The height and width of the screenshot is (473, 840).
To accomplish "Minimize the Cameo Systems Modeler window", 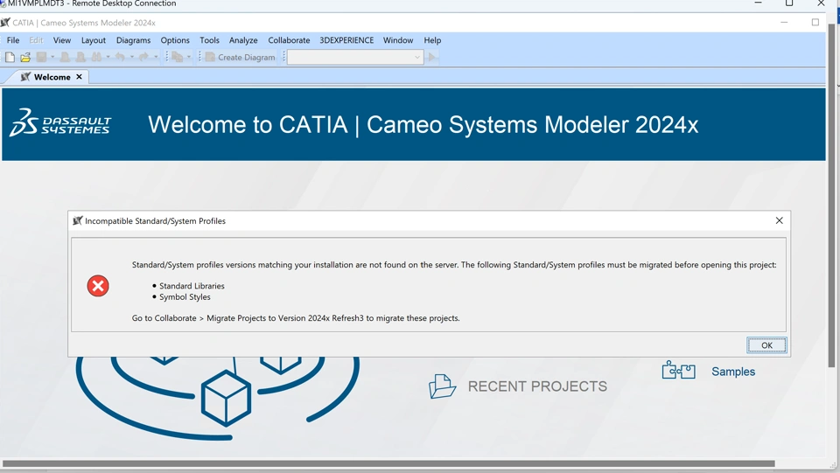I will point(784,23).
